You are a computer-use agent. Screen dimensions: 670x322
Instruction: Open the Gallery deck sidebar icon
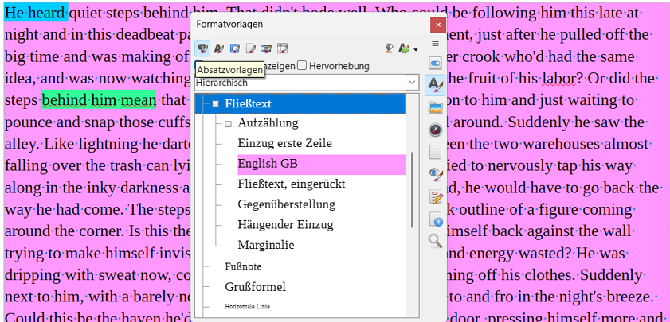point(435,108)
